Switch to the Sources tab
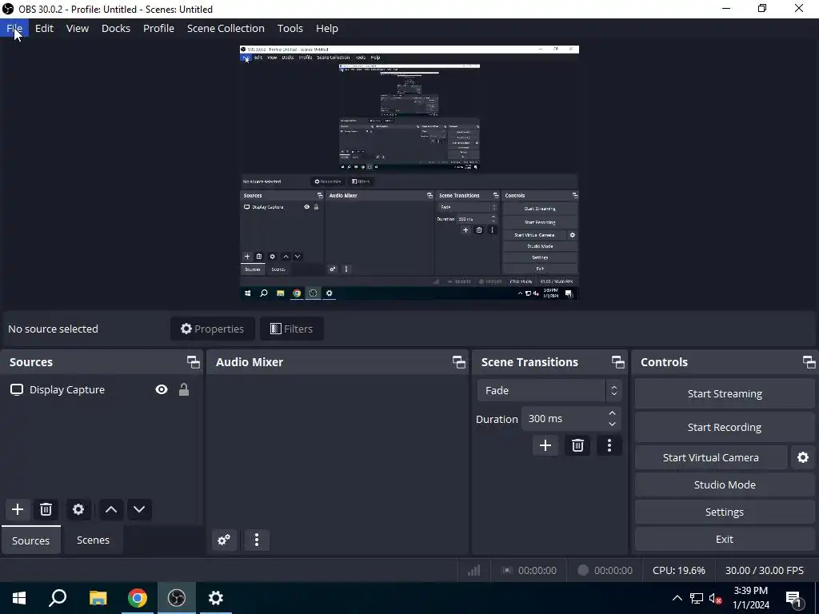This screenshot has width=819, height=614. [31, 540]
